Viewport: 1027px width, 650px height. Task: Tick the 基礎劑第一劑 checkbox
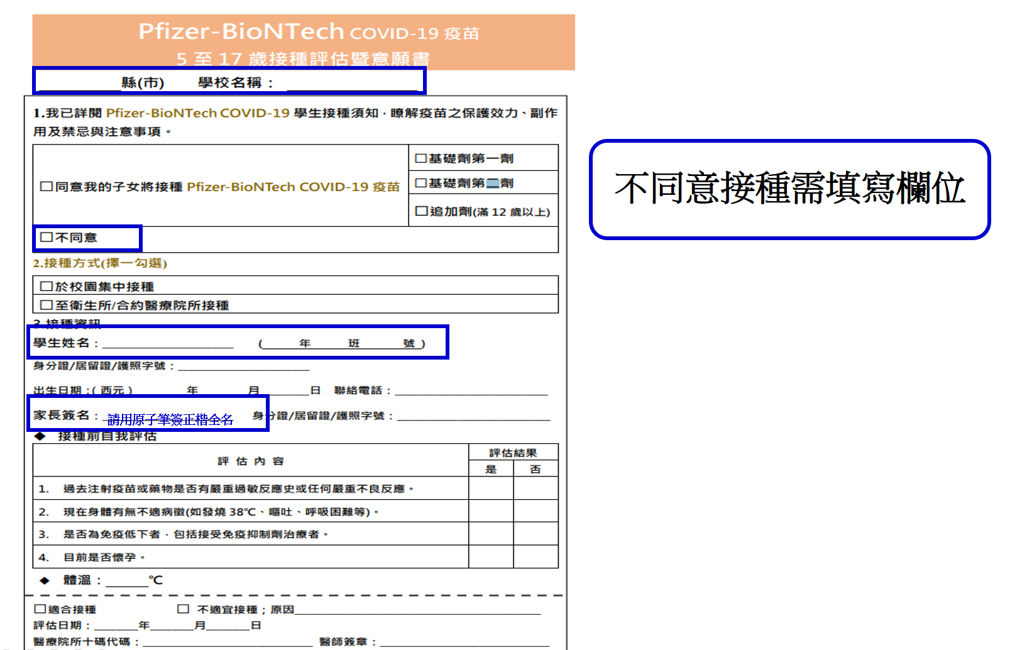tap(421, 158)
